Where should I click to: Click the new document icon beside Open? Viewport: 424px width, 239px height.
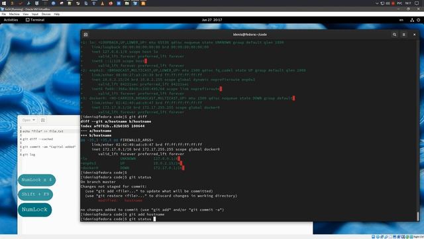(42, 120)
